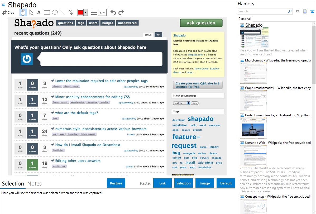Click the camera capture icon
This screenshot has height=214, width=316.
pyautogui.click(x=298, y=11)
